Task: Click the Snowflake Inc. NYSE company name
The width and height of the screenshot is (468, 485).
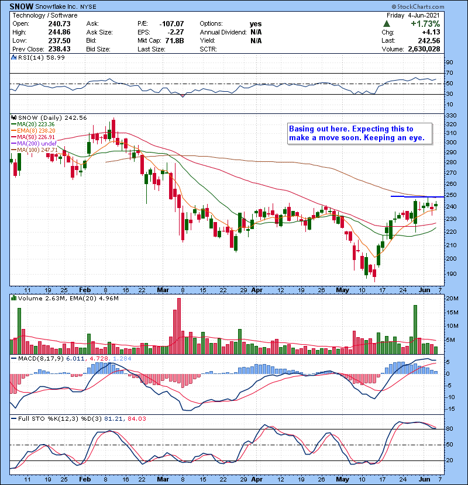Action: click(66, 6)
